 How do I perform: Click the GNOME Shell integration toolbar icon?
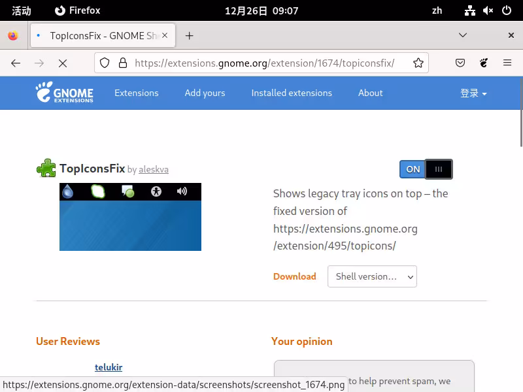pos(484,63)
